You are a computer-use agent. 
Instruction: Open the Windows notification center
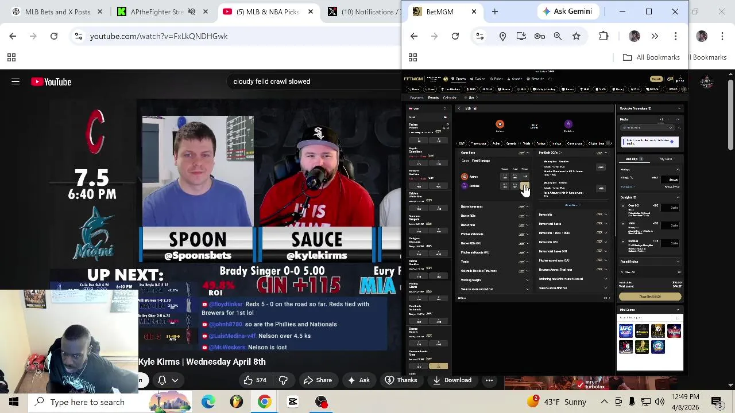(717, 402)
